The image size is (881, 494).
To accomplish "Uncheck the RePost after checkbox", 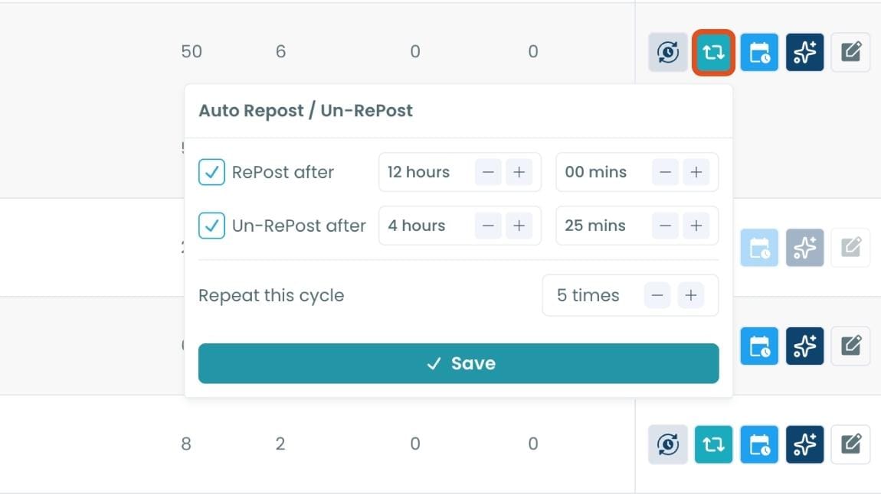I will point(211,172).
